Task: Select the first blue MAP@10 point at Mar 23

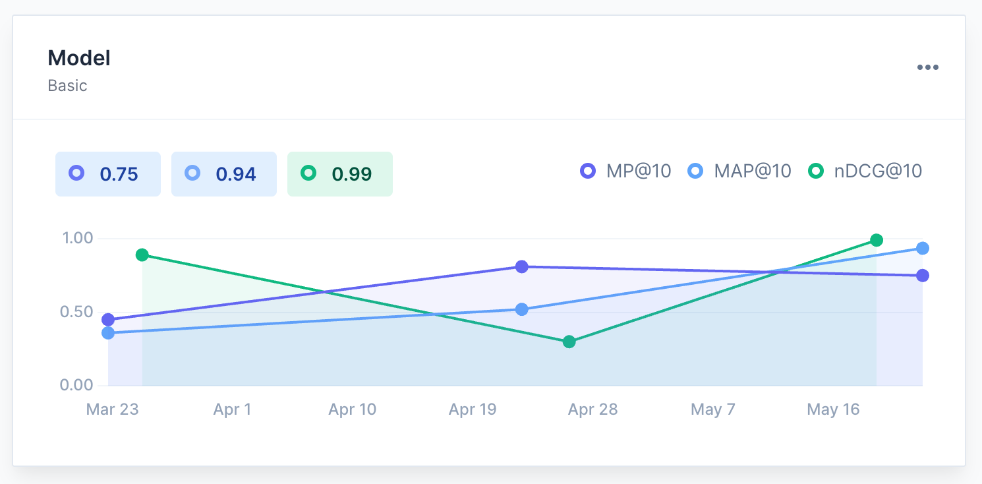Action: point(108,333)
